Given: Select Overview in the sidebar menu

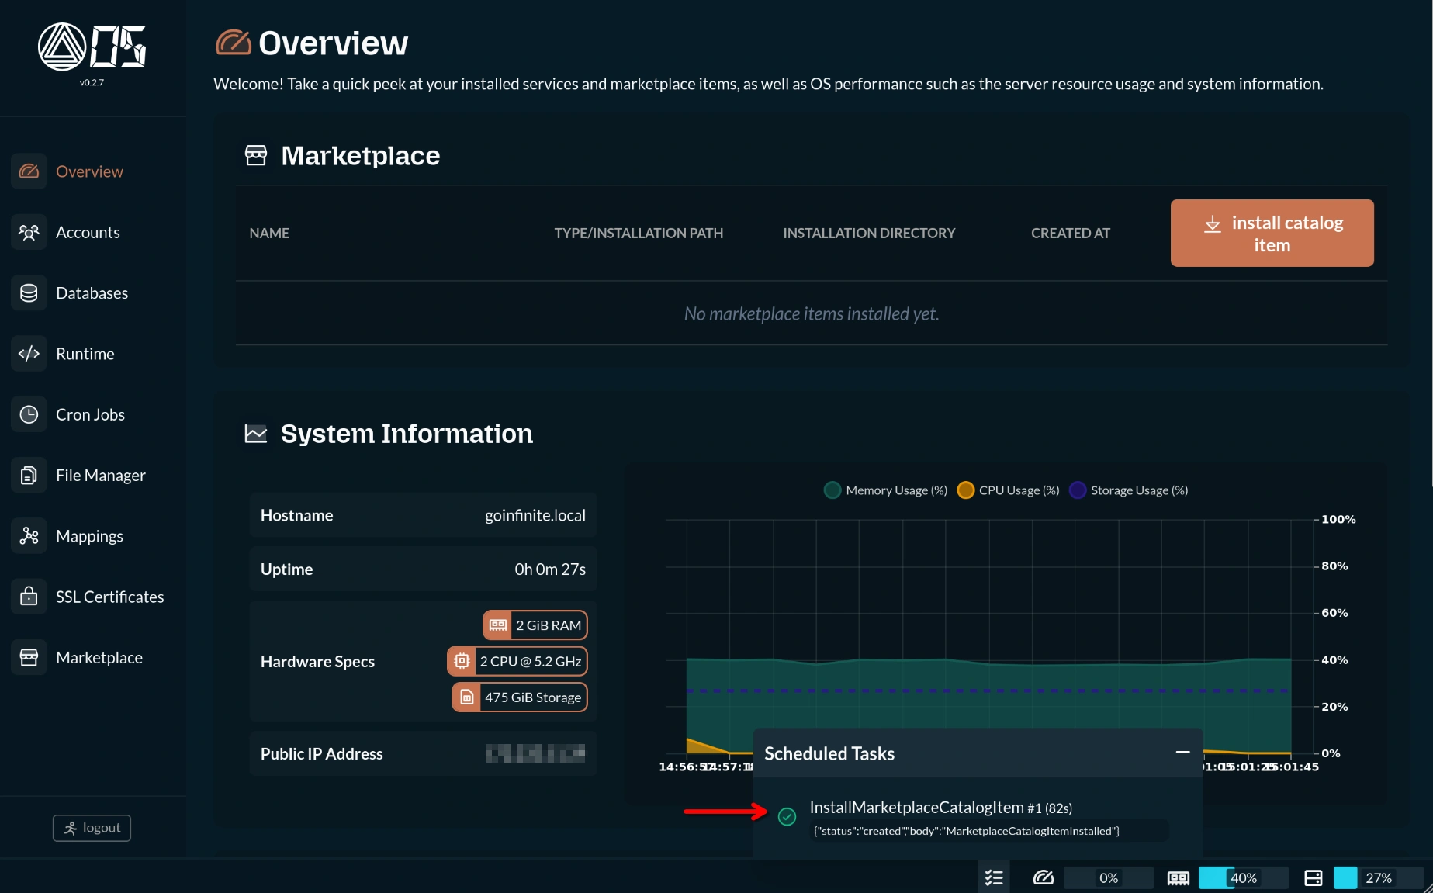Looking at the screenshot, I should click(89, 171).
